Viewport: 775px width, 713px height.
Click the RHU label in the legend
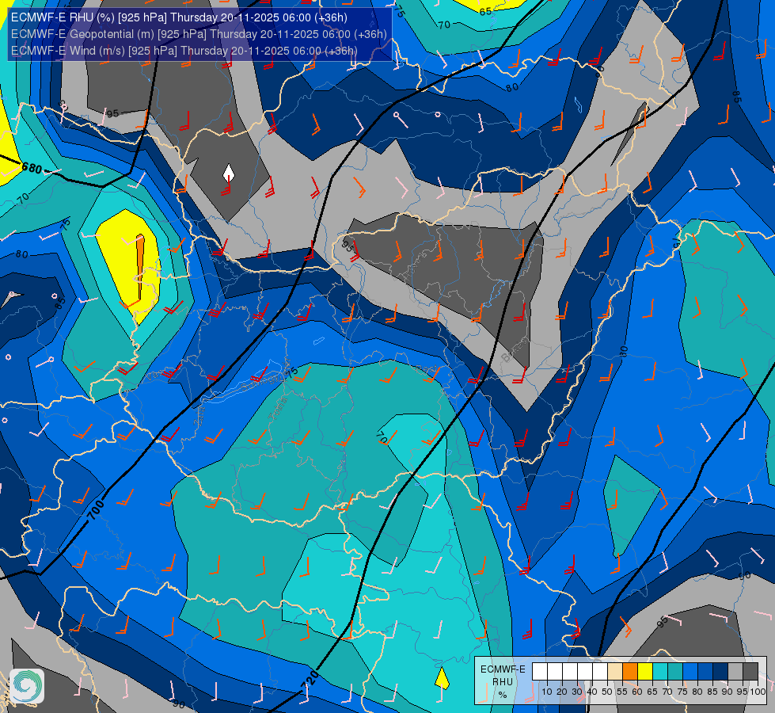[503, 682]
